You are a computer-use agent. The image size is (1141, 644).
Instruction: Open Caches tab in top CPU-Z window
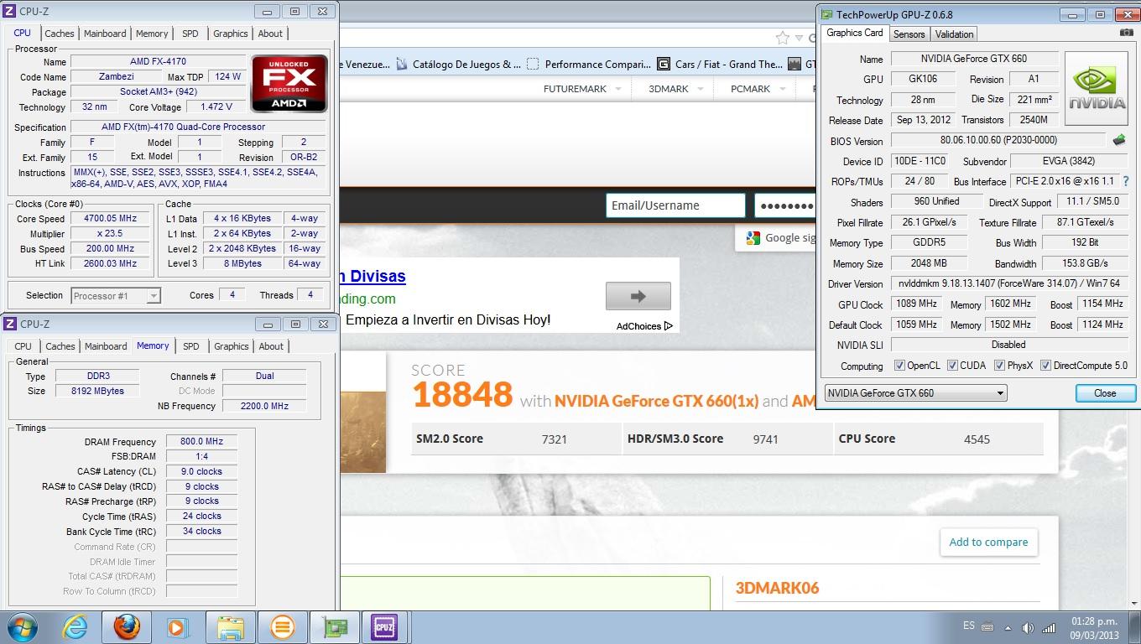point(60,34)
